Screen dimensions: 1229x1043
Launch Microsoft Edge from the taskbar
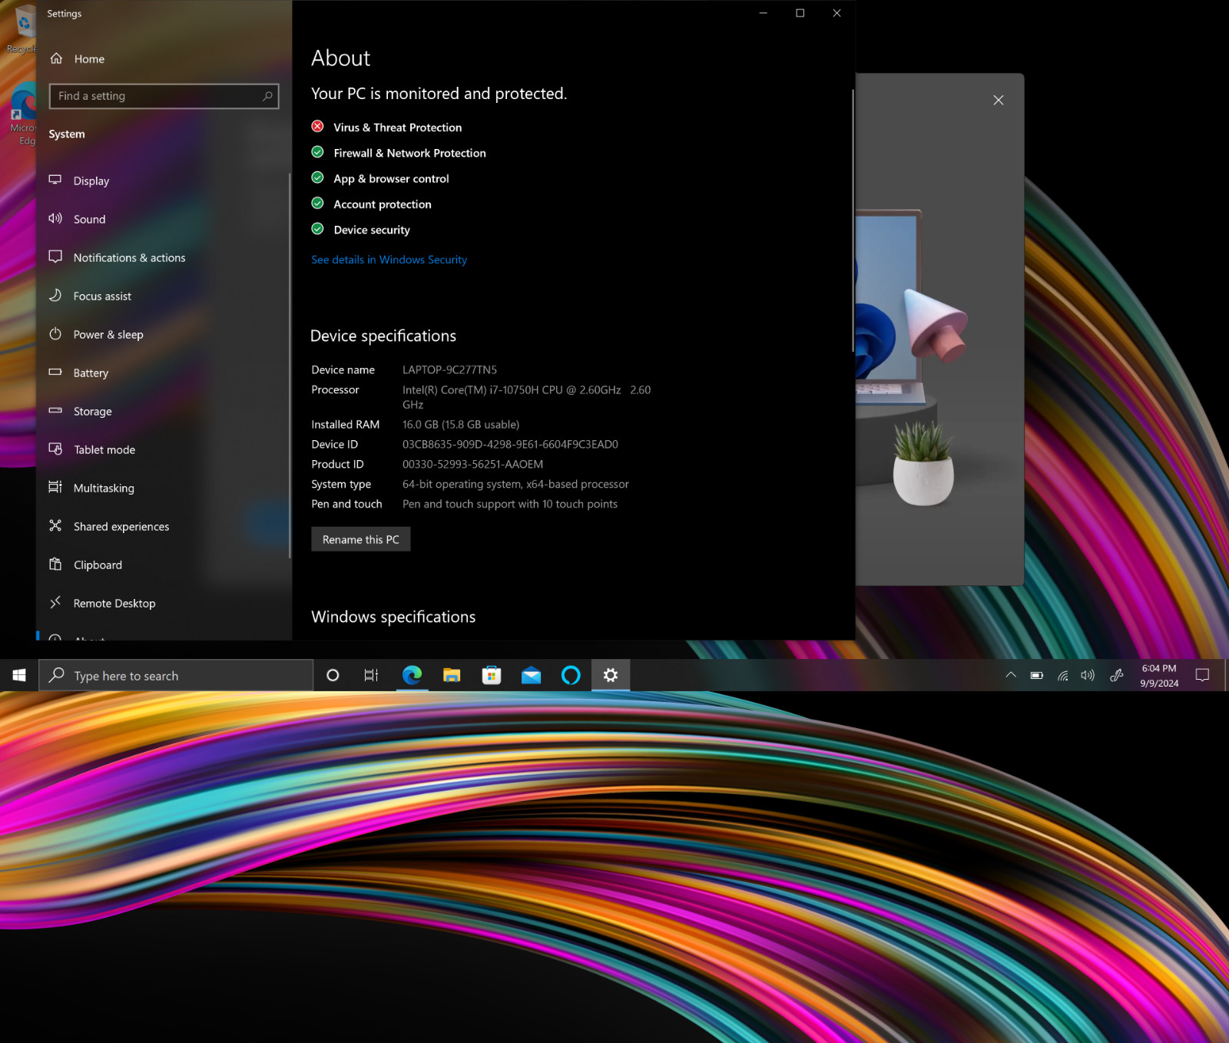(x=412, y=675)
